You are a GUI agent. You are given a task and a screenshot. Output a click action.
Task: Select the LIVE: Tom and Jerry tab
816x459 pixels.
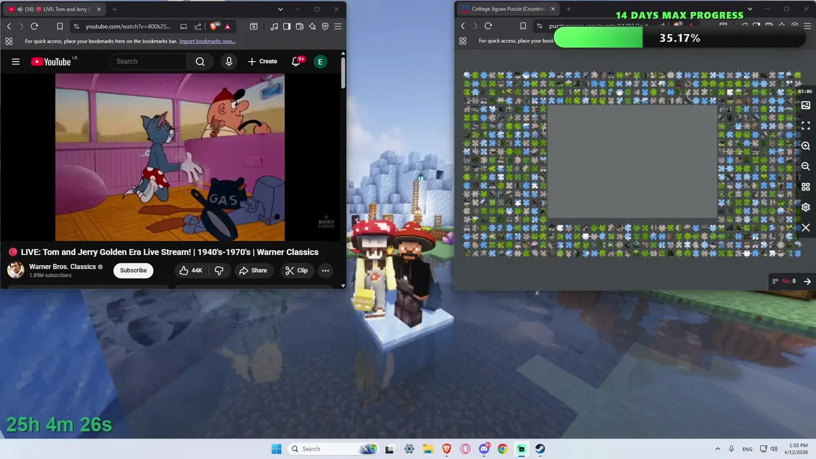pos(53,9)
